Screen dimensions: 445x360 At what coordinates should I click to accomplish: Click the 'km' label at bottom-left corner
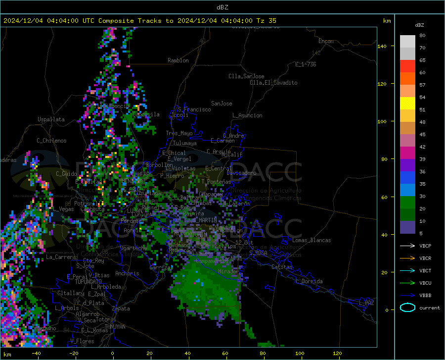tap(7, 355)
